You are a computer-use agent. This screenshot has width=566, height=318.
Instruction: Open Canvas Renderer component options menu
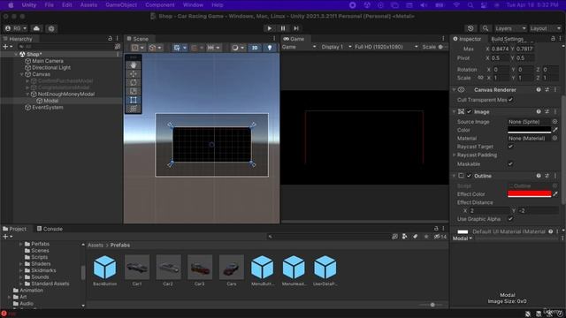555,90
